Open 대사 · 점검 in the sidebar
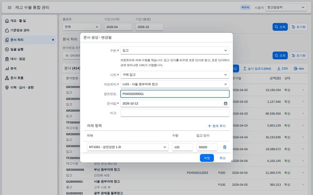The height and width of the screenshot is (195, 313). coord(29,59)
